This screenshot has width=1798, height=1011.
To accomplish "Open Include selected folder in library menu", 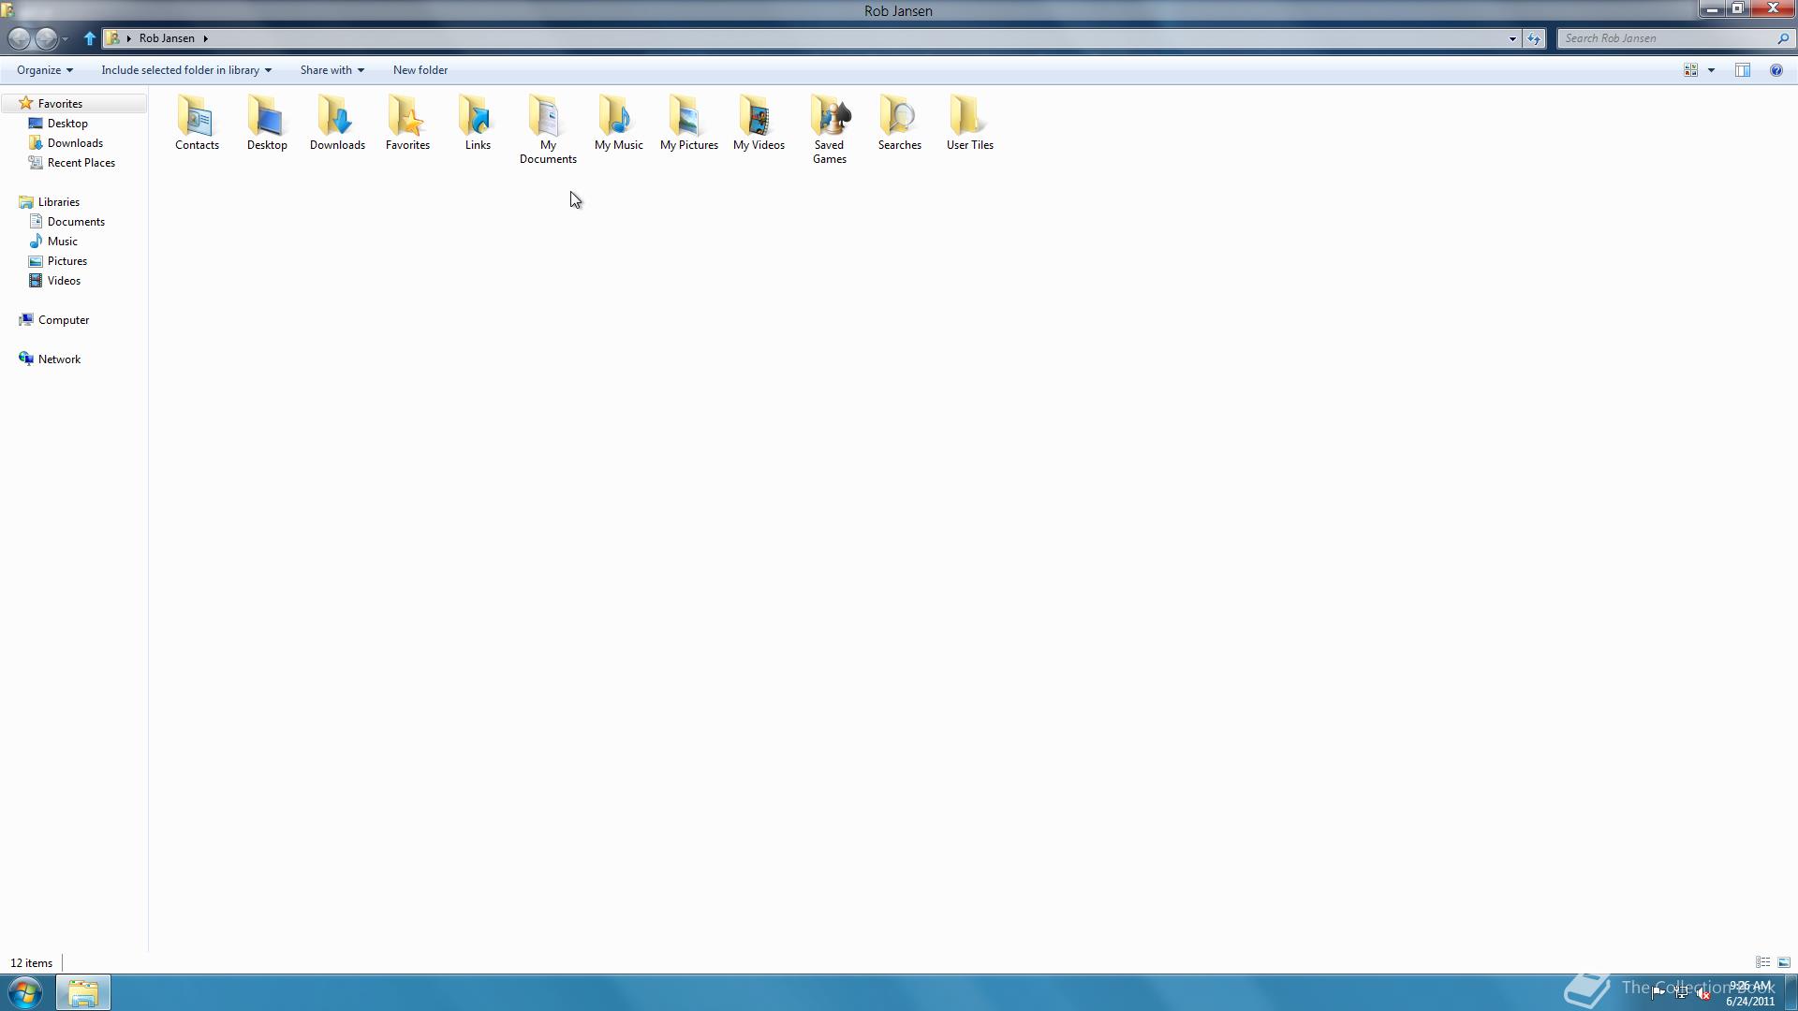I will tap(185, 70).
